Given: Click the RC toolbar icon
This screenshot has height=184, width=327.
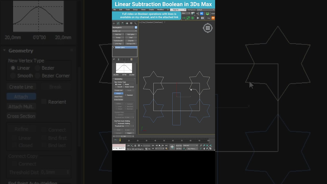Looking at the screenshot, I should 202,14.
